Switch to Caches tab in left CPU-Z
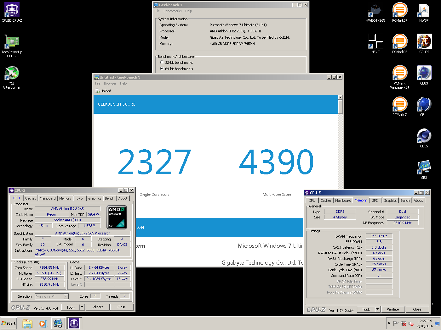The width and height of the screenshot is (441, 330). tap(31, 198)
